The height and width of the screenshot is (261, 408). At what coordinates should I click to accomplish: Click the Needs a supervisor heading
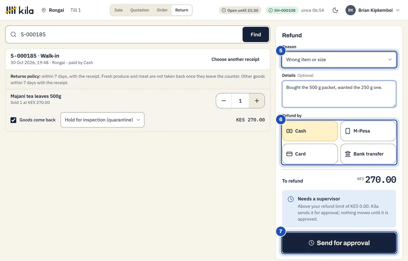(319, 199)
